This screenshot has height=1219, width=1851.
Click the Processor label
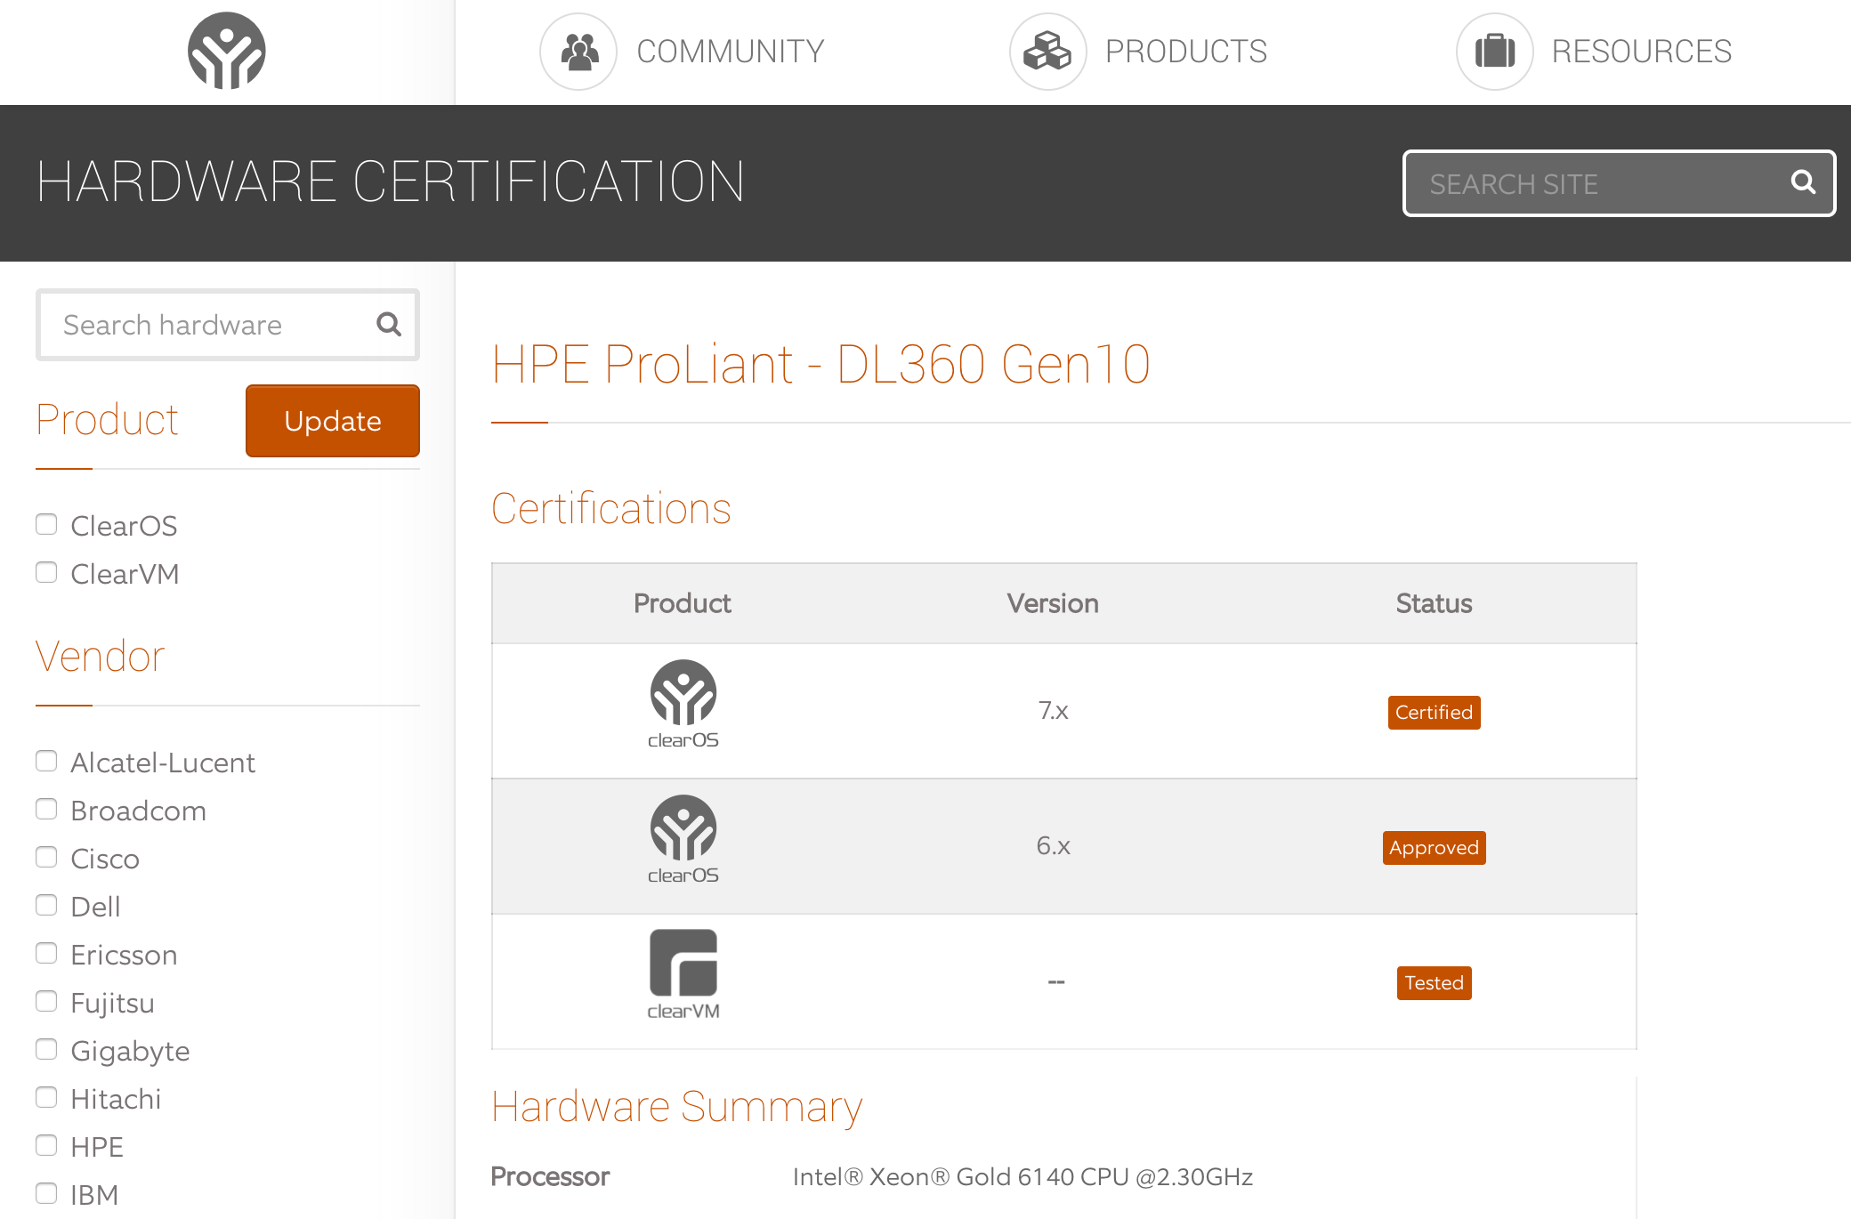pyautogui.click(x=550, y=1176)
